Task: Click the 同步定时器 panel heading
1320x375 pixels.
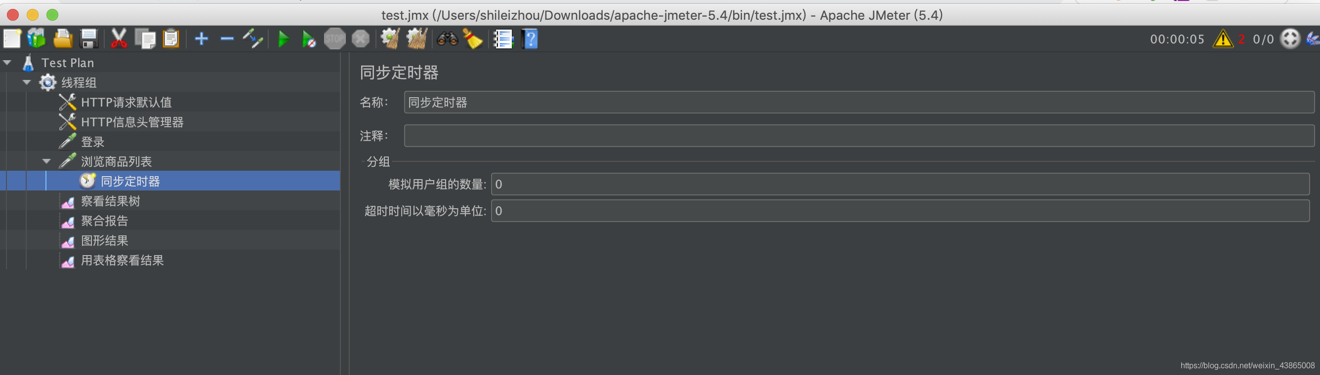Action: tap(399, 73)
